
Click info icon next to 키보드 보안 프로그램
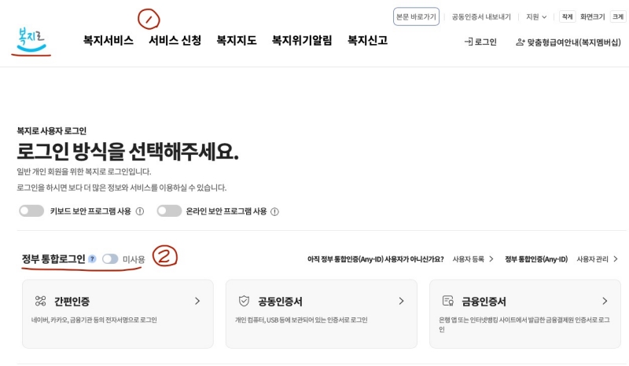(140, 211)
